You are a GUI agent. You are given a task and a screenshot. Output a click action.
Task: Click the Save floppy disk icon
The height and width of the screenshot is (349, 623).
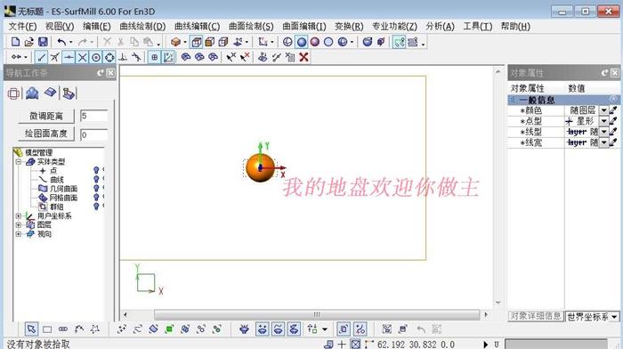pos(43,42)
